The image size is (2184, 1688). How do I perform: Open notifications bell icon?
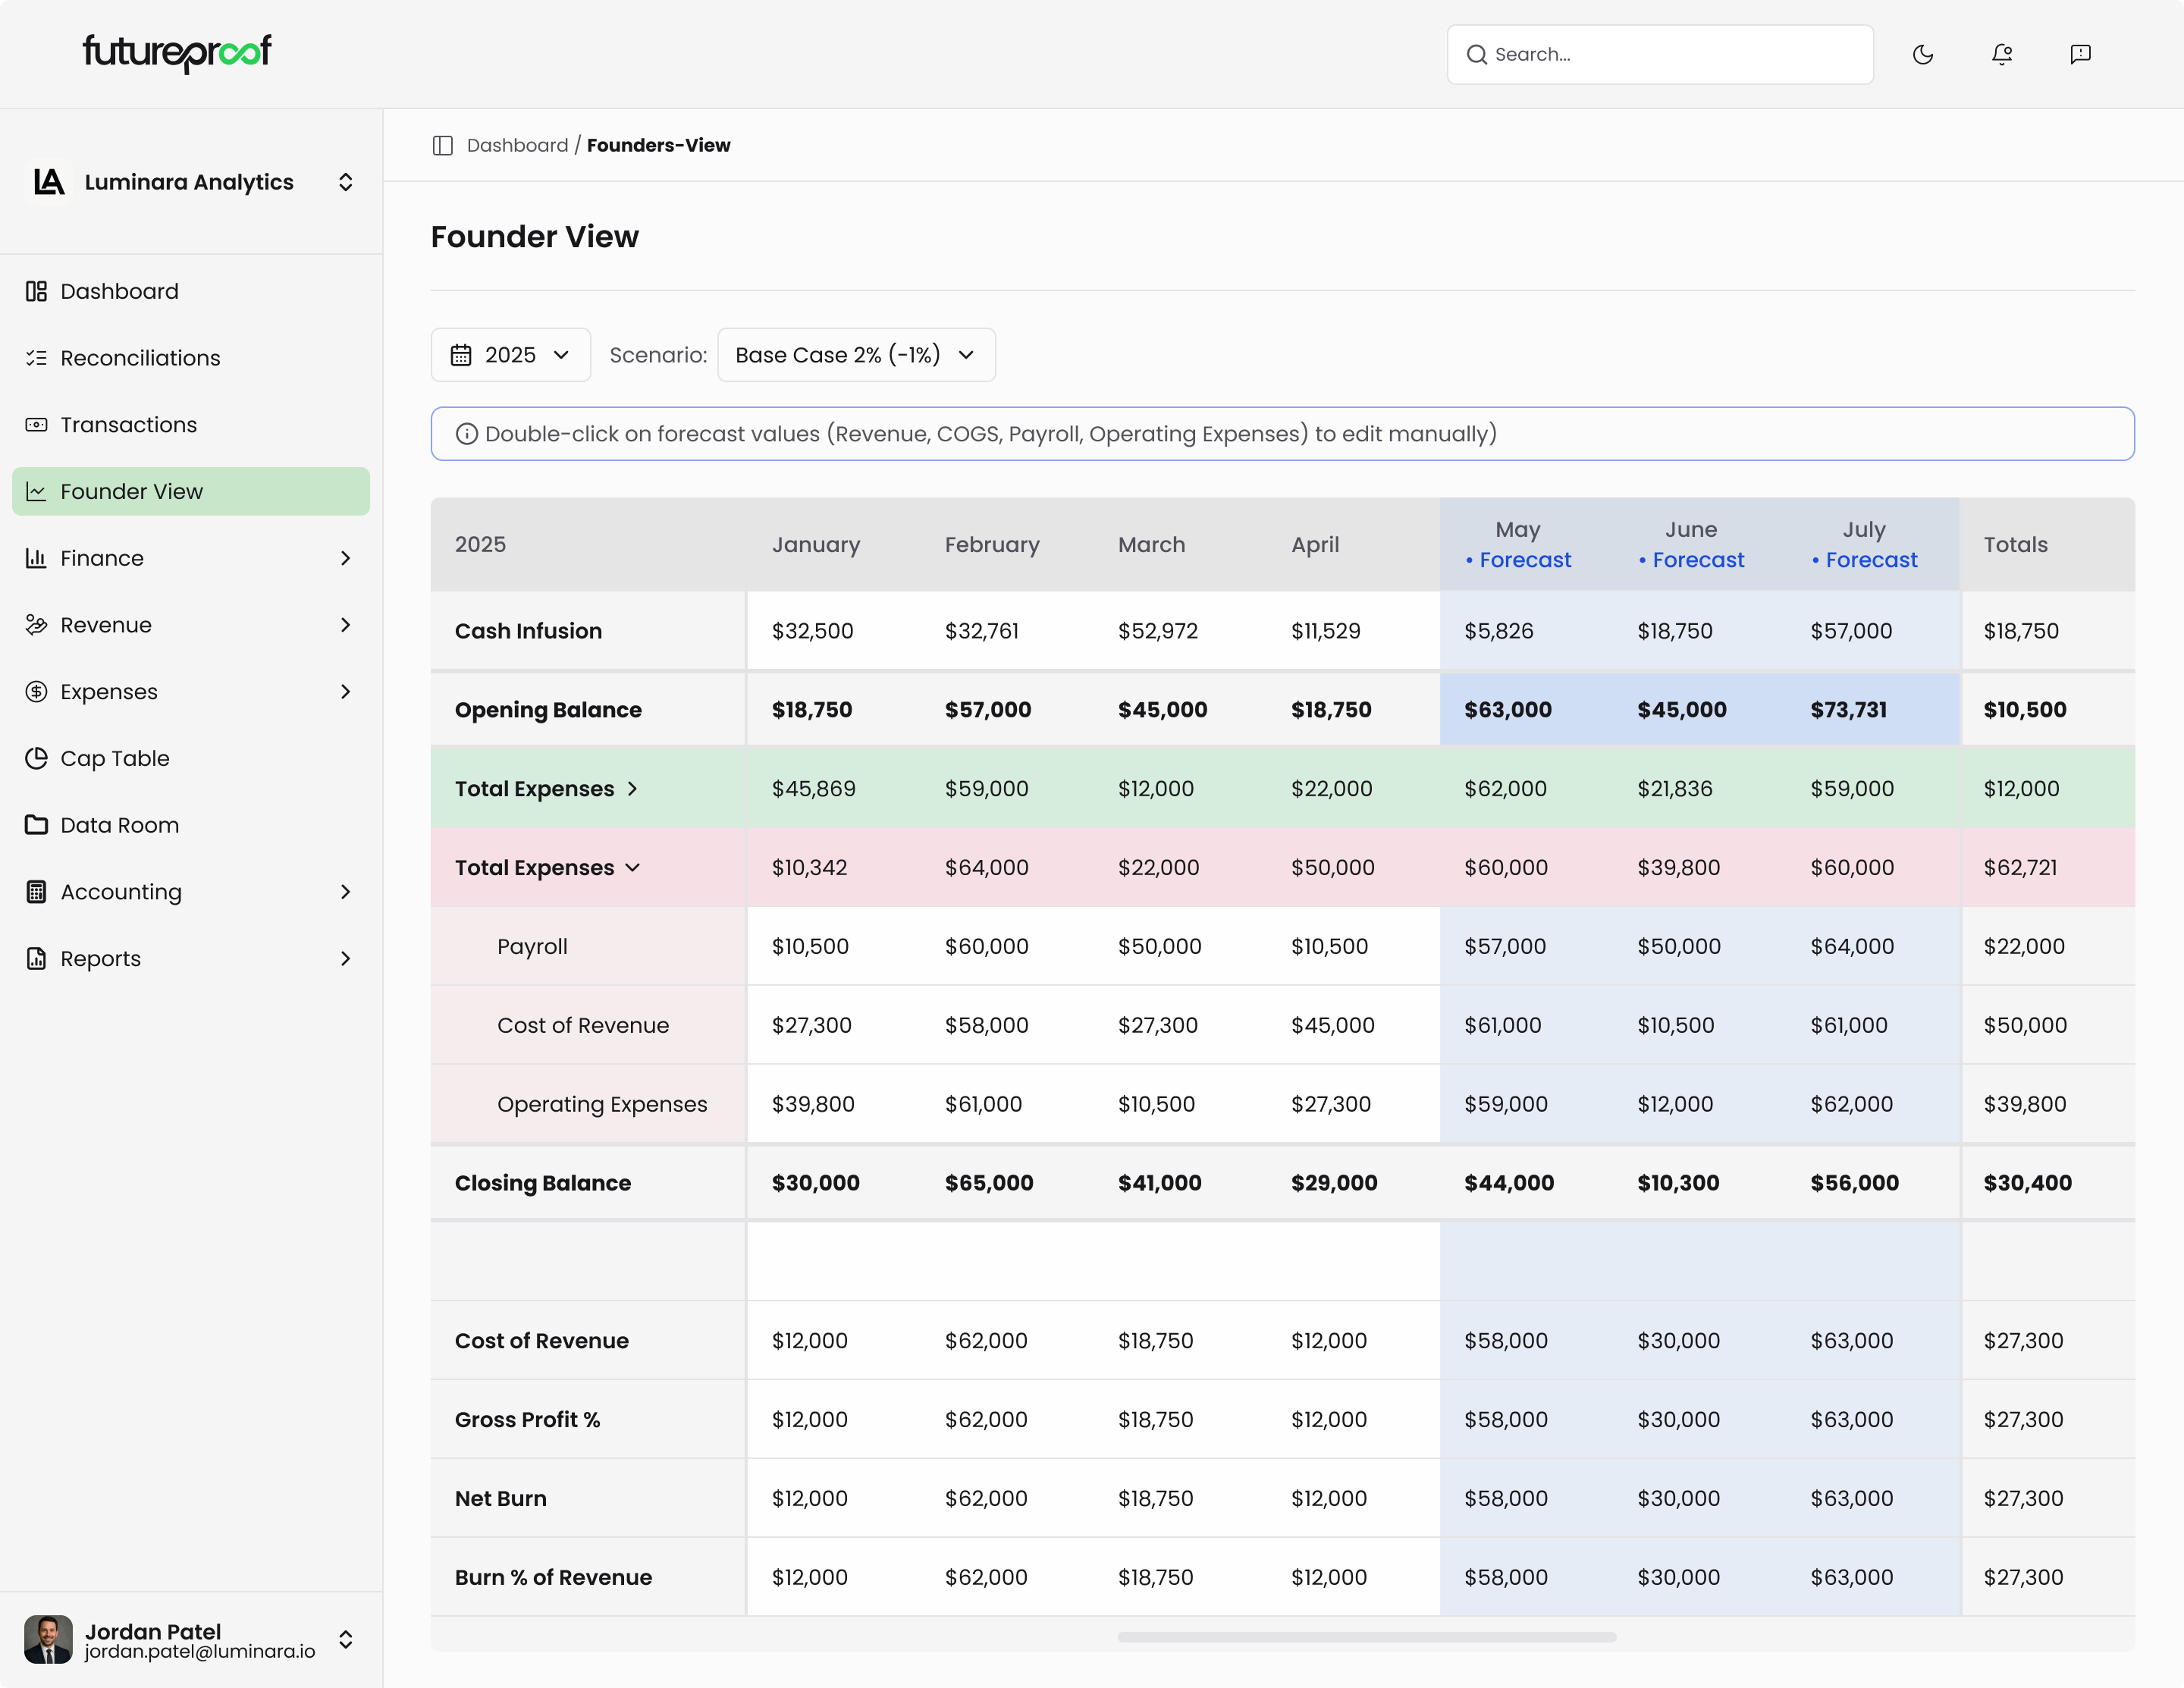tap(2001, 54)
